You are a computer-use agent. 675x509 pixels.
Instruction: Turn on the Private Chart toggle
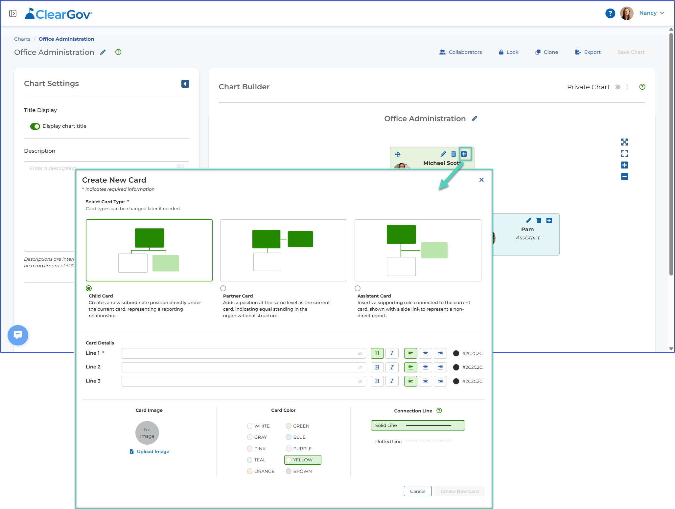point(621,87)
